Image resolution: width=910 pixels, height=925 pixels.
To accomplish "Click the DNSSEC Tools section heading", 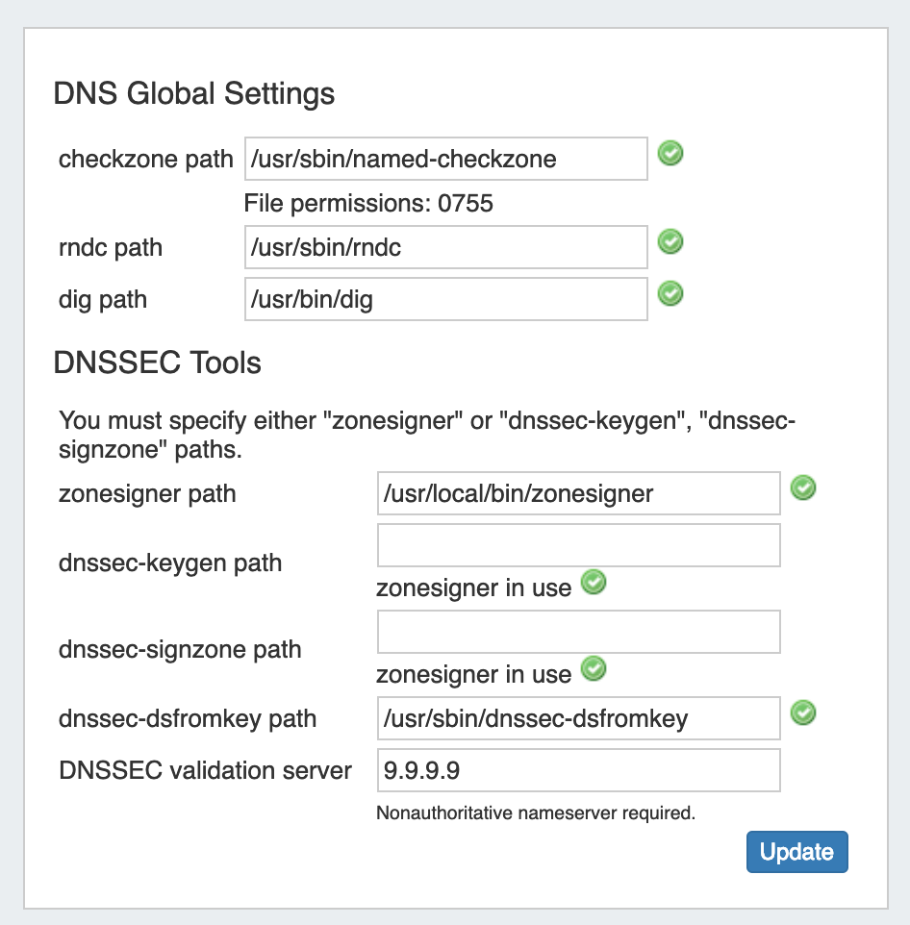I will (158, 362).
